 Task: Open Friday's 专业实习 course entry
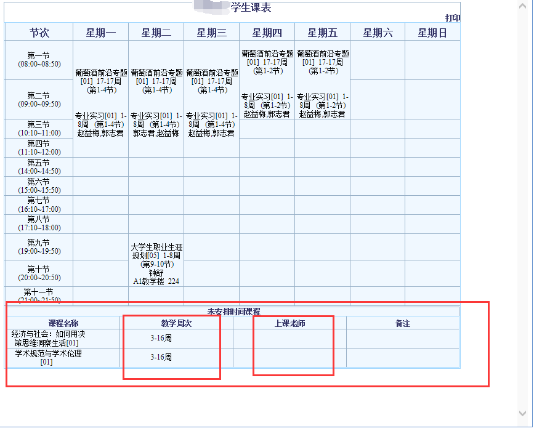(x=322, y=105)
